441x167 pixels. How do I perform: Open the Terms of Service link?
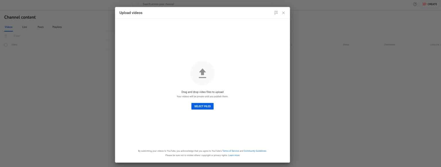point(231,151)
